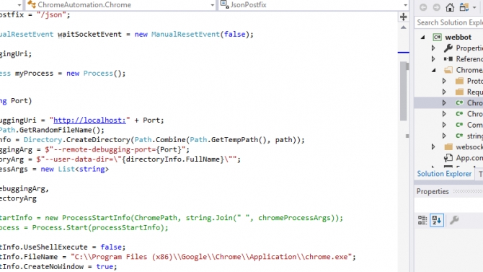The width and height of the screenshot is (483, 272).
Task: Open the http://localhost: link in code
Action: [x=89, y=120]
